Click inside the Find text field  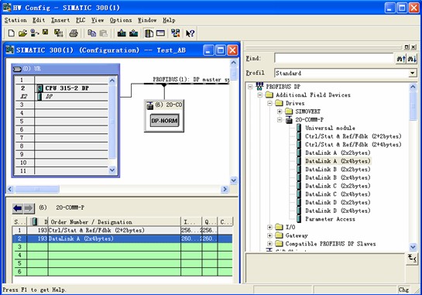(x=334, y=58)
